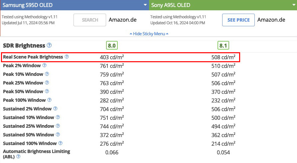Image resolution: width=297 pixels, height=163 pixels.
Task: Show info for Sustained 100% Window
Action: click(x=60, y=143)
